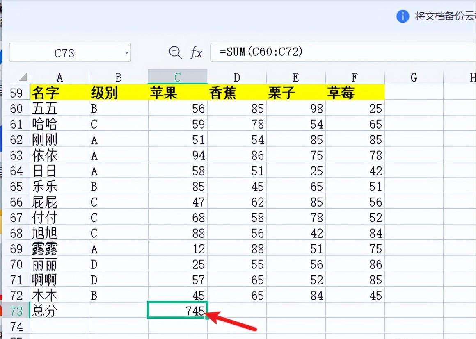Click name cell 依依
The image size is (476, 339).
[59, 155]
